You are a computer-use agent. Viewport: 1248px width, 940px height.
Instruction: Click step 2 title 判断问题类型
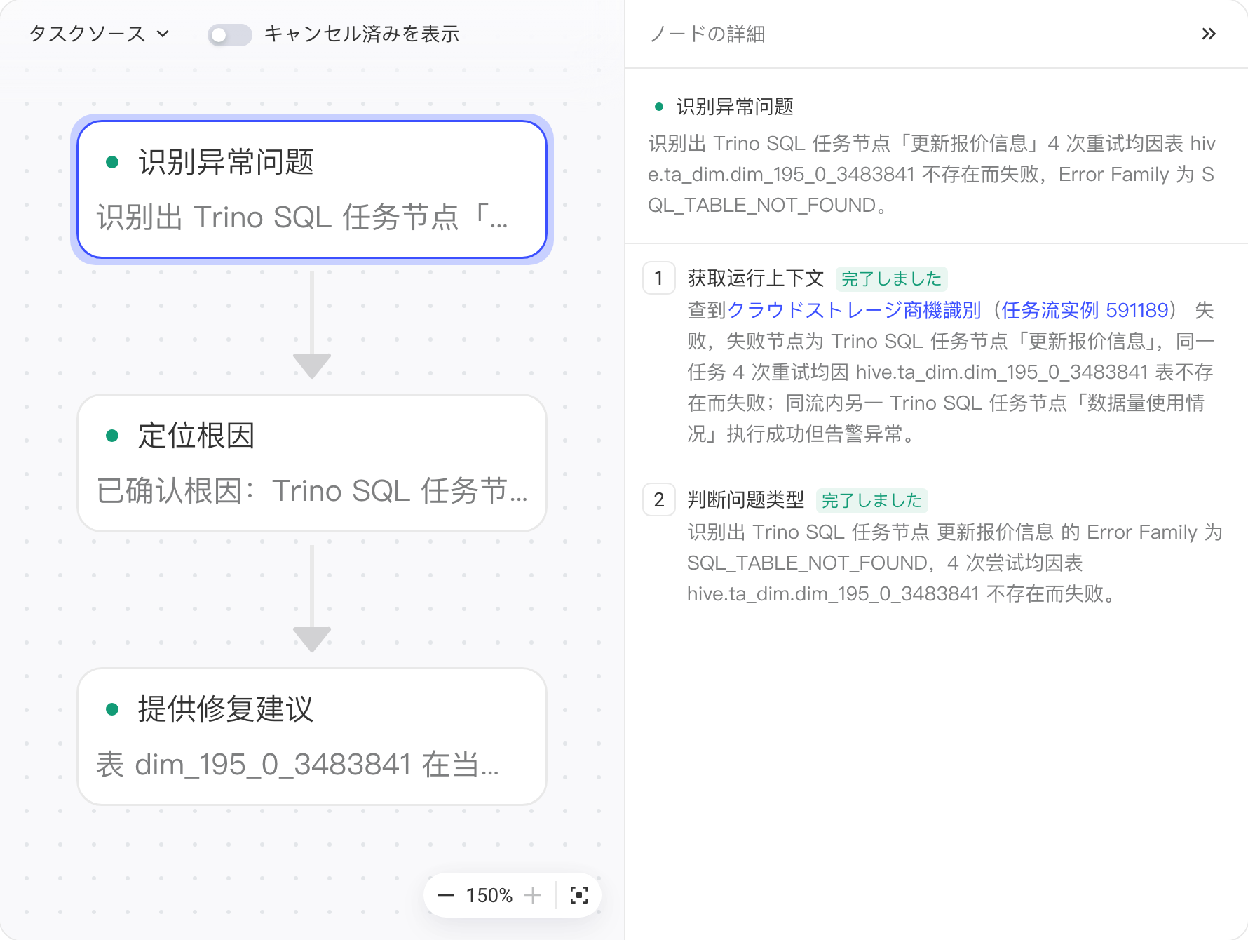click(x=746, y=500)
